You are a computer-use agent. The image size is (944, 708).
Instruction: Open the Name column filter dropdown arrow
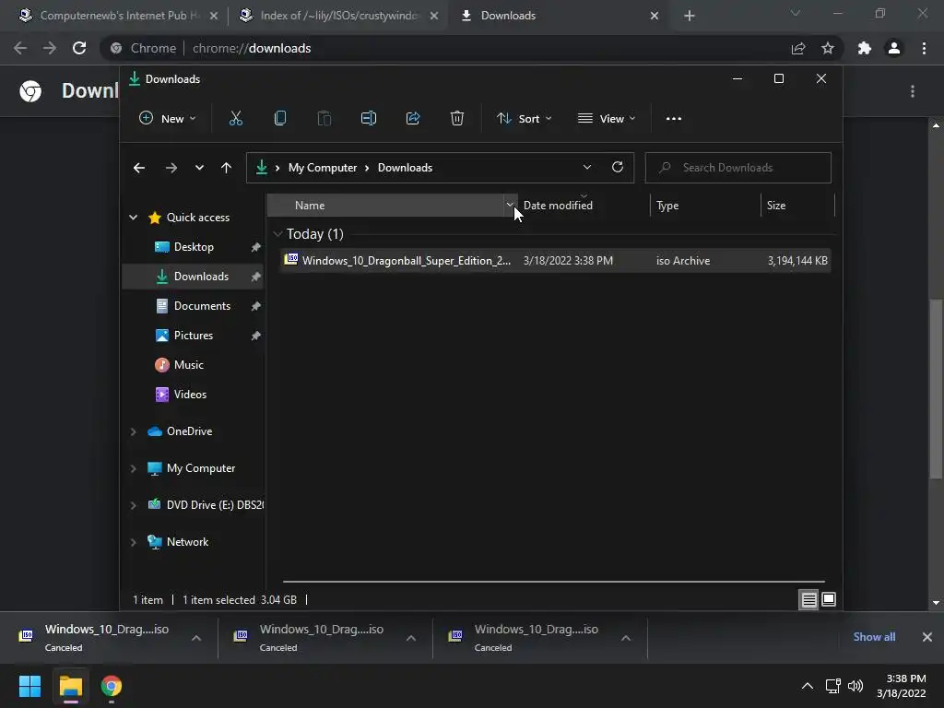point(510,206)
